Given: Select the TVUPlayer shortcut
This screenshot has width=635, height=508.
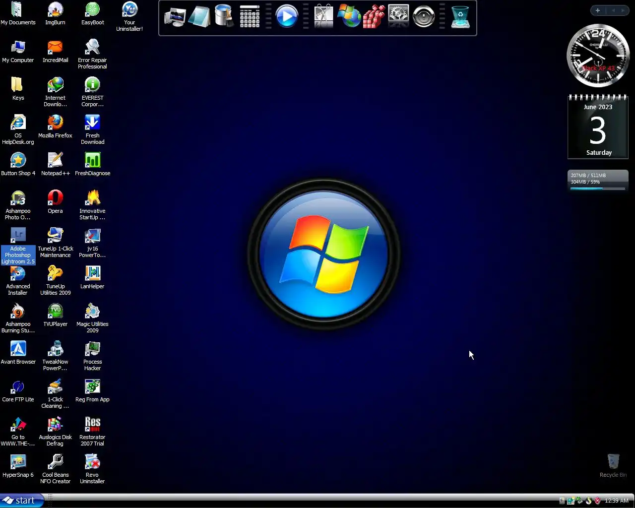Looking at the screenshot, I should click(55, 316).
